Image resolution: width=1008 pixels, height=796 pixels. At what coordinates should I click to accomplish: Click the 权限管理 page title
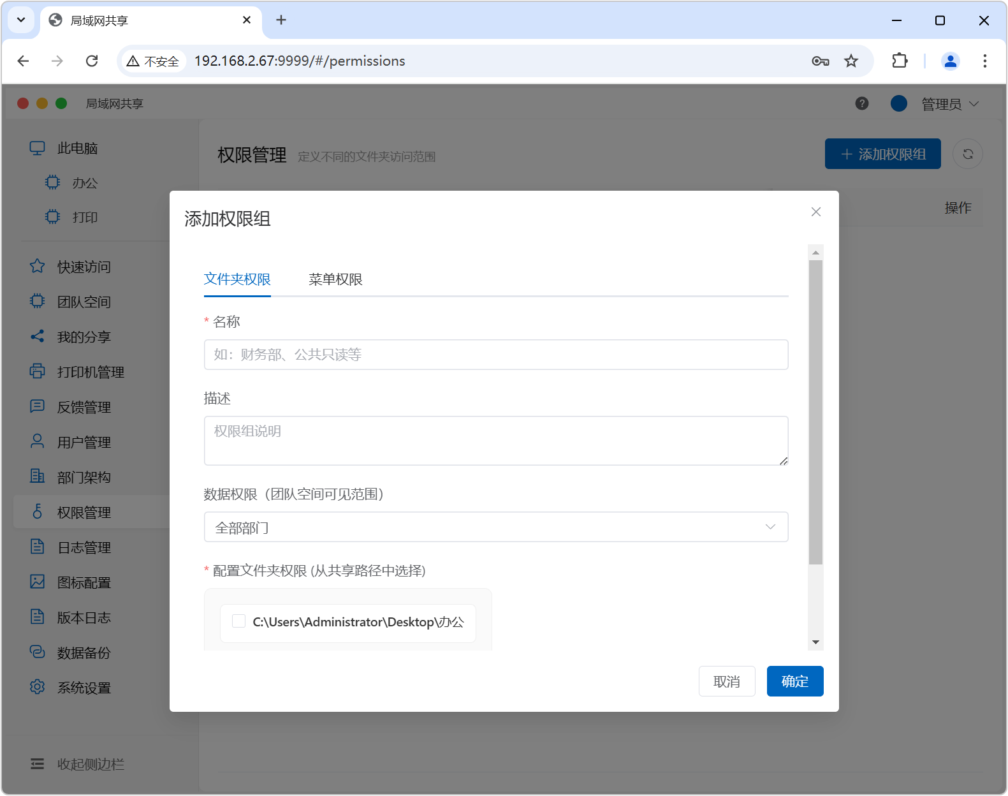coord(252,155)
